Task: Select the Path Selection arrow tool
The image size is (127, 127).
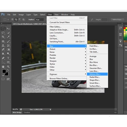Action: 3,62
